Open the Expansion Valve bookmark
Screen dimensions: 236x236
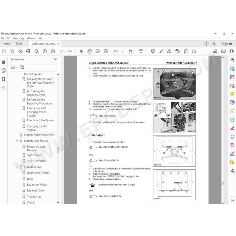click(x=37, y=185)
